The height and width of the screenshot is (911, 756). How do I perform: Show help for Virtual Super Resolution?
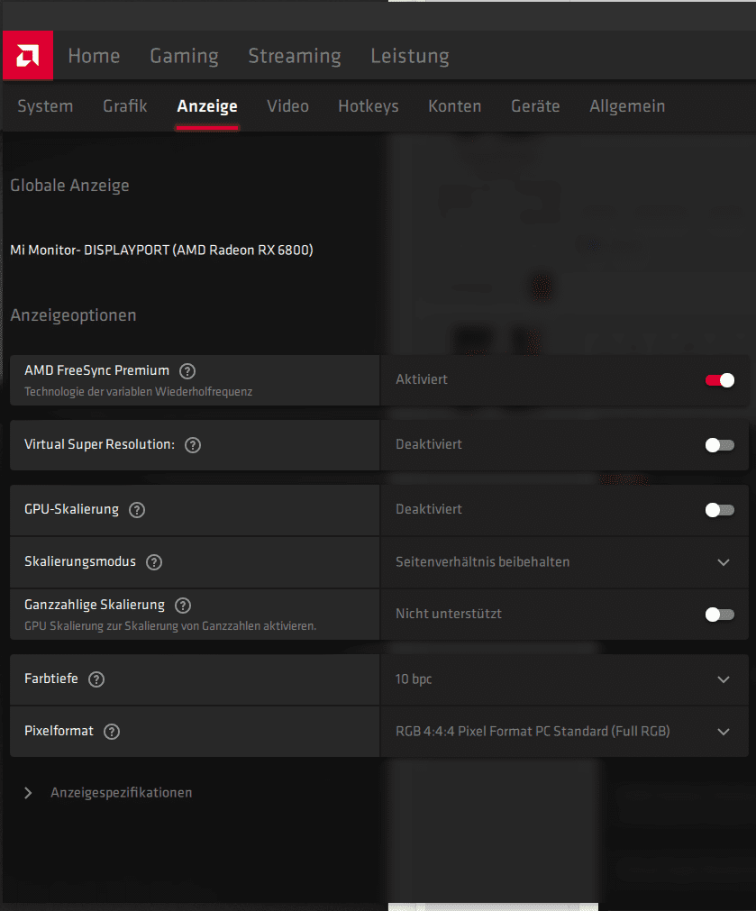click(192, 445)
